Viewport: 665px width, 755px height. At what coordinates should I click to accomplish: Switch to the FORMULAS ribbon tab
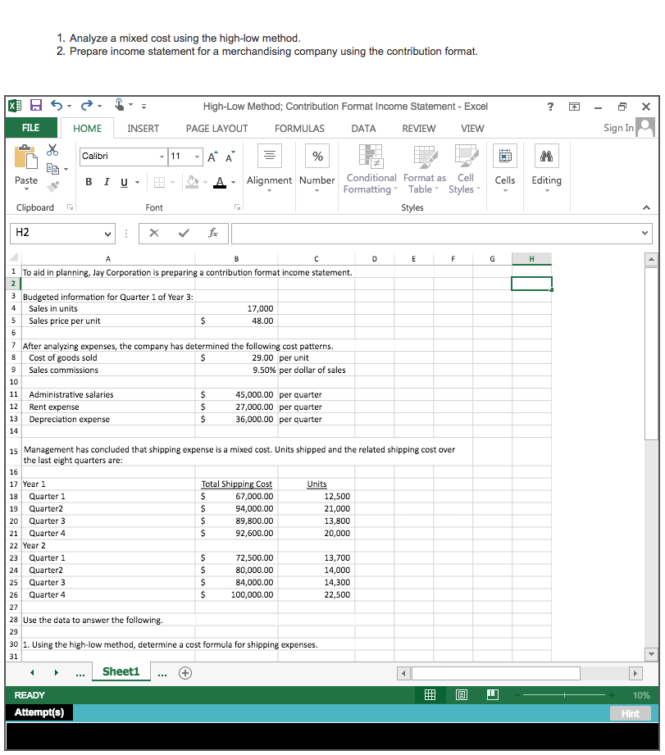[299, 129]
